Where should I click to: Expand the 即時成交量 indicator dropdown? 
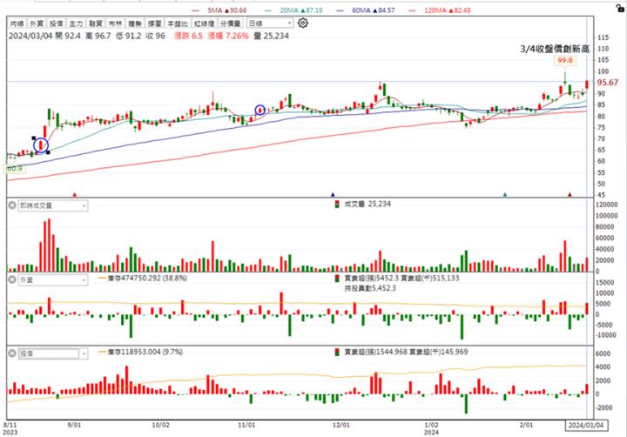pyautogui.click(x=84, y=205)
